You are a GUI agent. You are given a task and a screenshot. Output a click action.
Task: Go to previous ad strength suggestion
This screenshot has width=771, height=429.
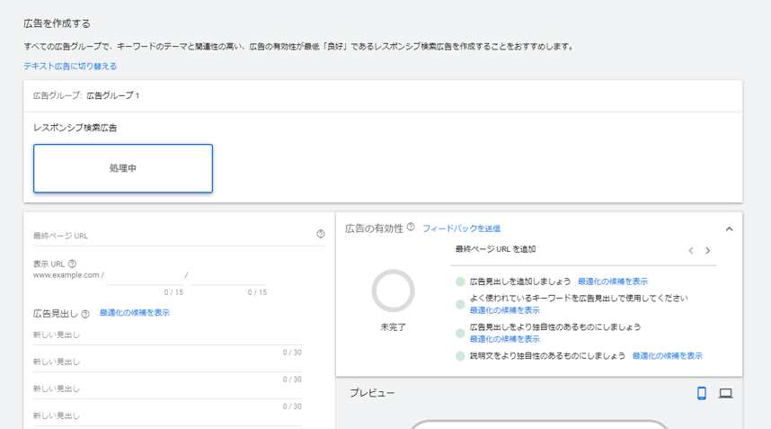(691, 250)
